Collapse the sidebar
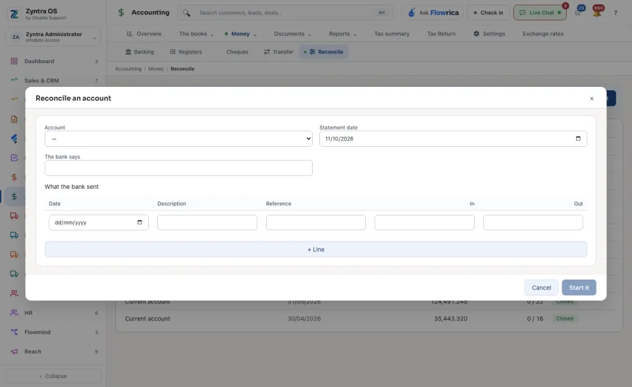The image size is (632, 387). (x=53, y=376)
